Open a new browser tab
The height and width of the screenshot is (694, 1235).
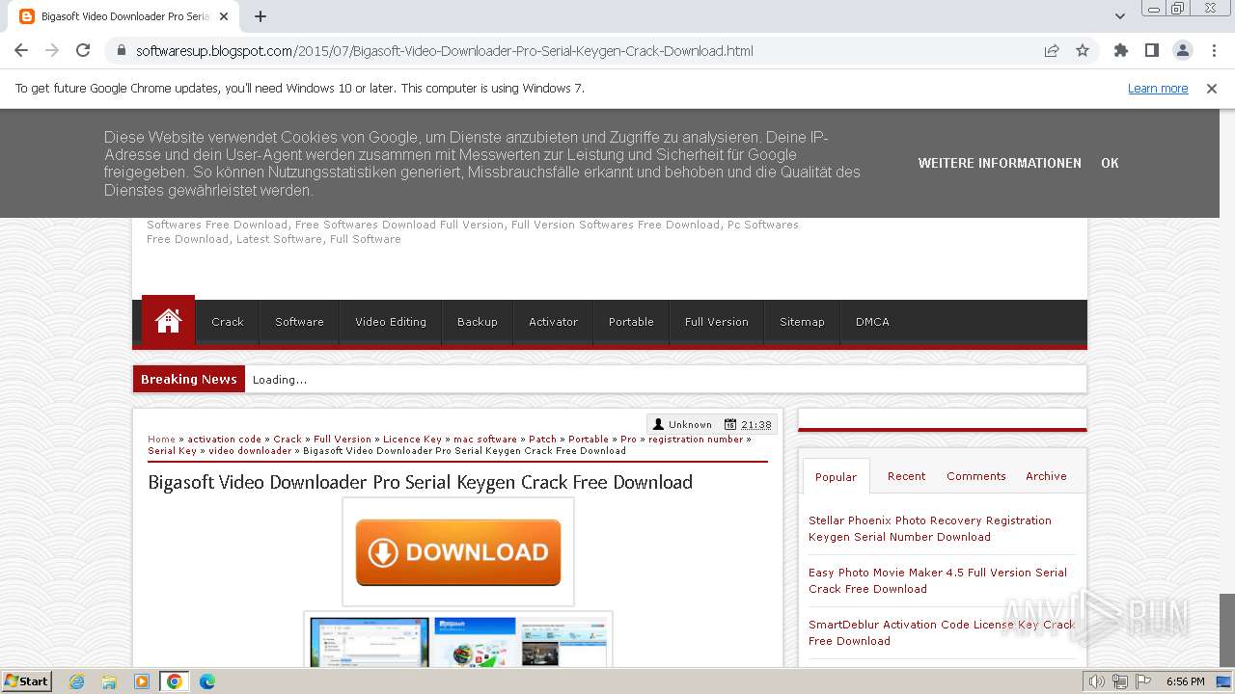tap(261, 16)
